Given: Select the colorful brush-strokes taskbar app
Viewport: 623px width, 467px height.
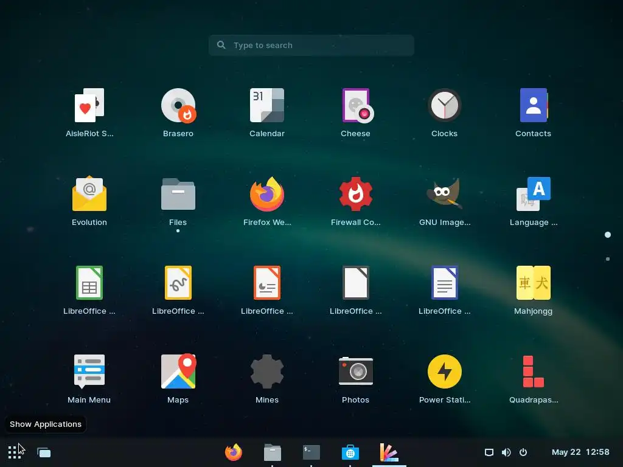Looking at the screenshot, I should tap(389, 452).
